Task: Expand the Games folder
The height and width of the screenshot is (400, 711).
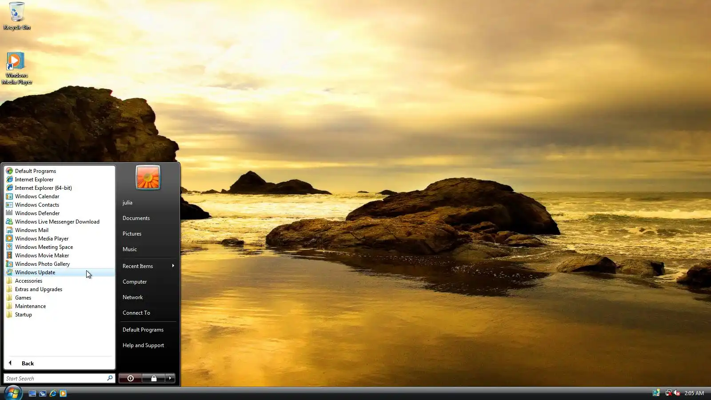Action: coord(60,298)
